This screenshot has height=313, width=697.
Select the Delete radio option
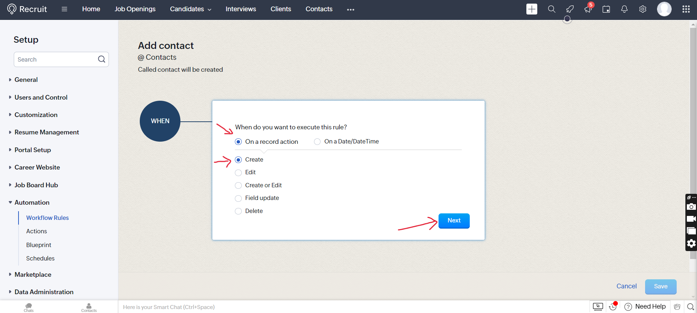[239, 211]
